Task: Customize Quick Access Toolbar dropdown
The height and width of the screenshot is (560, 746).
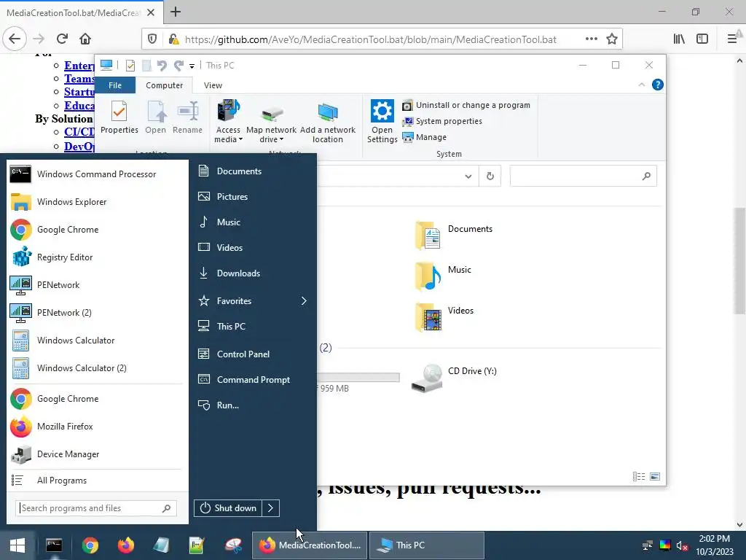Action: tap(192, 66)
